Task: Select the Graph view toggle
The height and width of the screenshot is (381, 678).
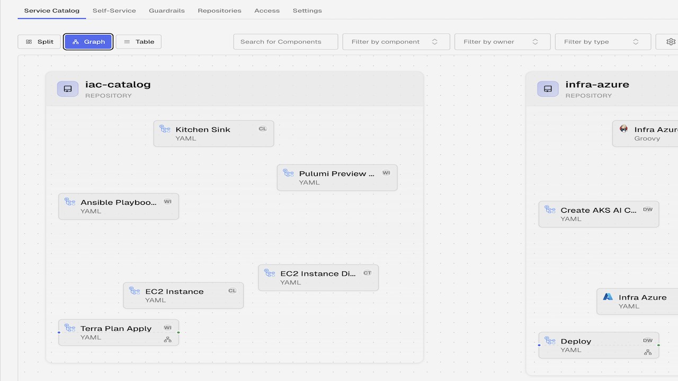Action: pyautogui.click(x=88, y=42)
